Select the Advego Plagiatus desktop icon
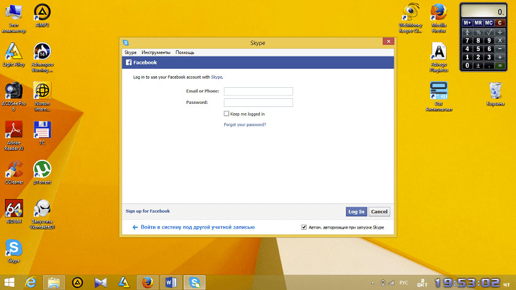 [x=439, y=57]
